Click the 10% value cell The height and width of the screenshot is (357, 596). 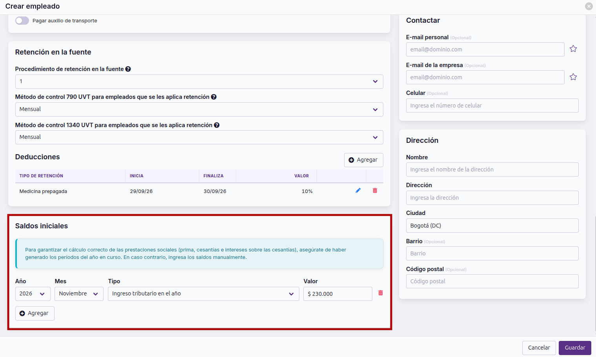click(x=307, y=191)
